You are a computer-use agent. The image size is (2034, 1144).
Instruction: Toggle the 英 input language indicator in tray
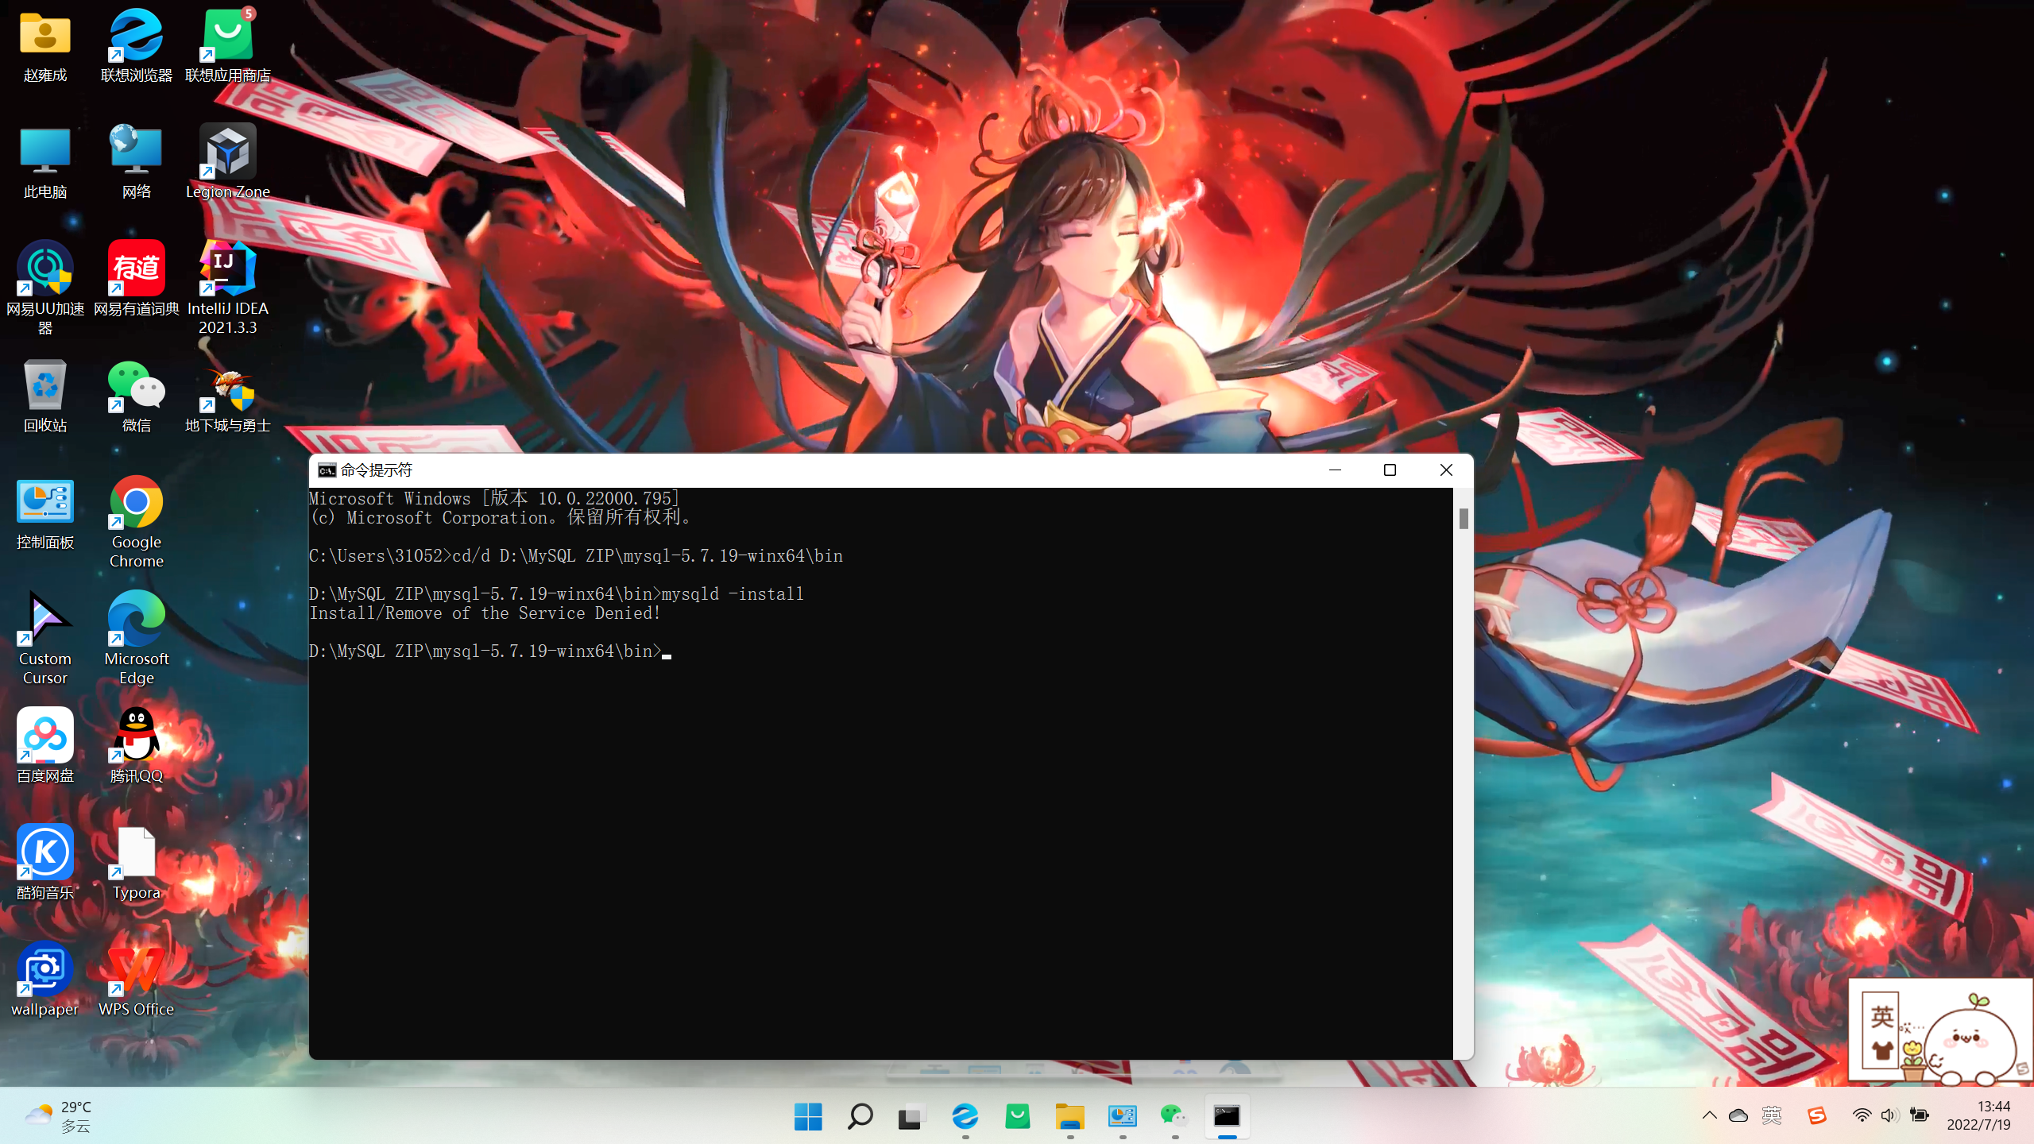coord(1771,1115)
